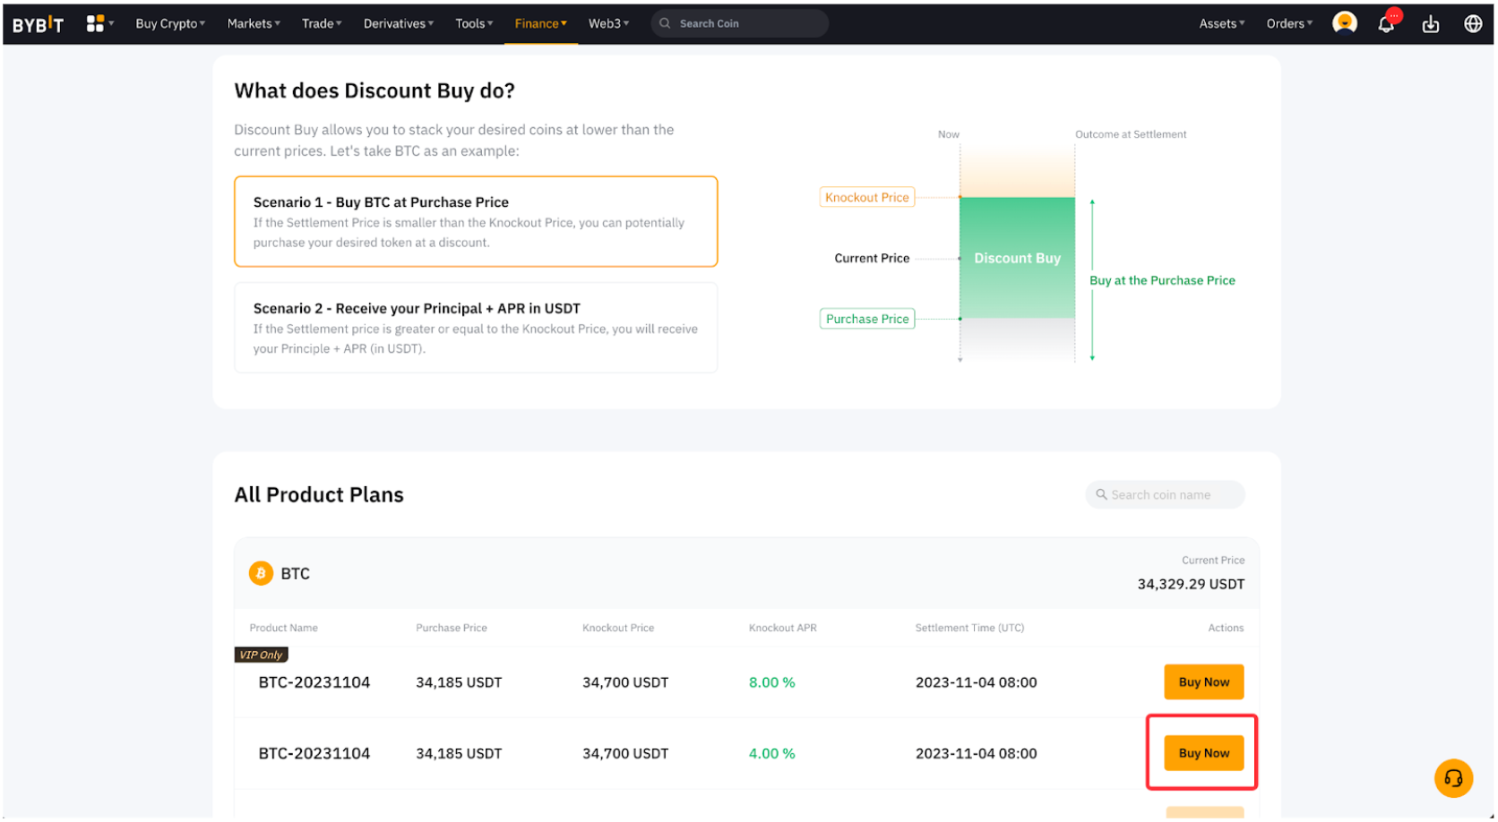Image resolution: width=1498 pixels, height=822 pixels.
Task: Open the notifications bell
Action: [1385, 24]
